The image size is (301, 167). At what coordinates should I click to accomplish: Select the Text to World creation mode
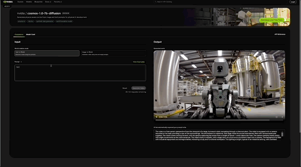tap(47, 53)
